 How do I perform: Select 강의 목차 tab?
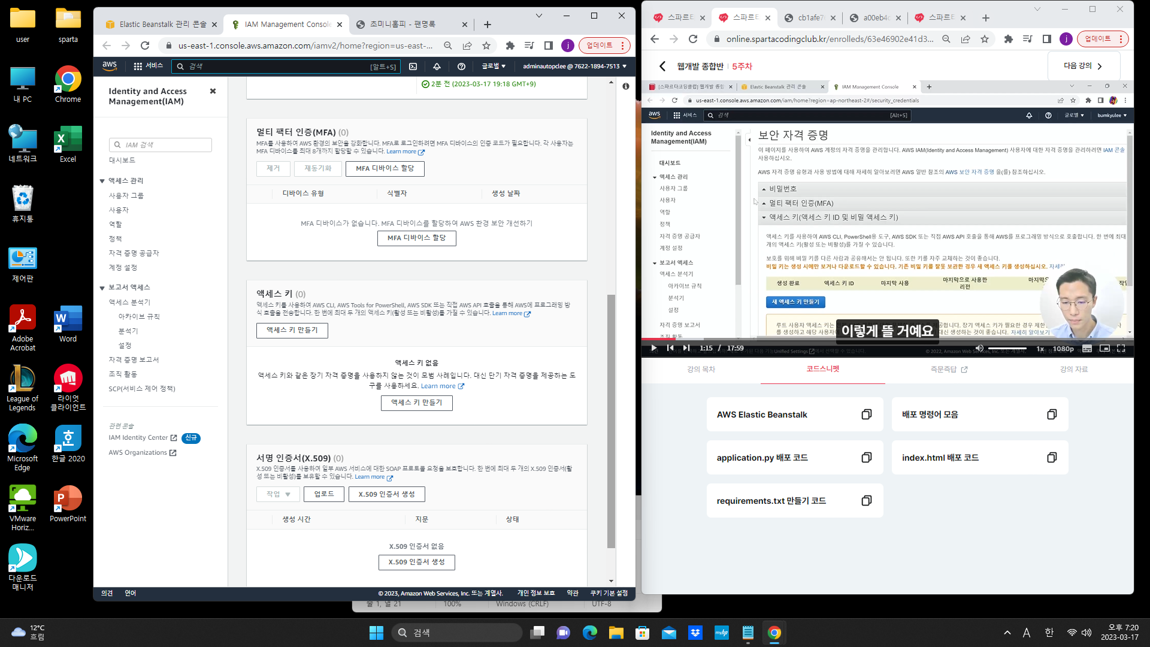701,370
